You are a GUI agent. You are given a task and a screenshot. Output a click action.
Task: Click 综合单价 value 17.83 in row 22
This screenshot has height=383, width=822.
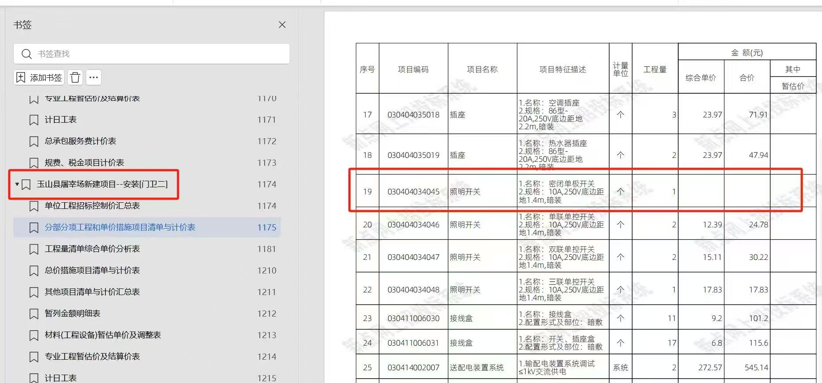click(x=712, y=290)
